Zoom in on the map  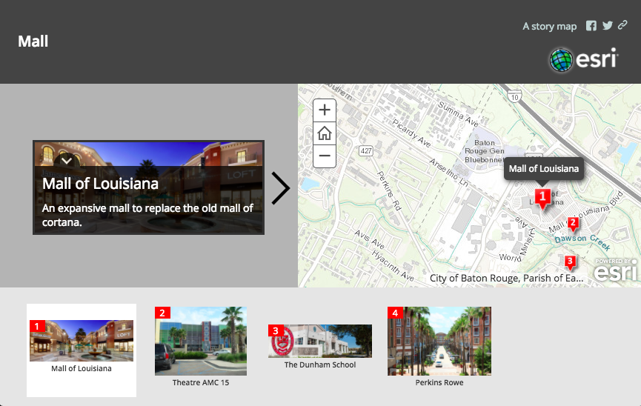(x=325, y=110)
